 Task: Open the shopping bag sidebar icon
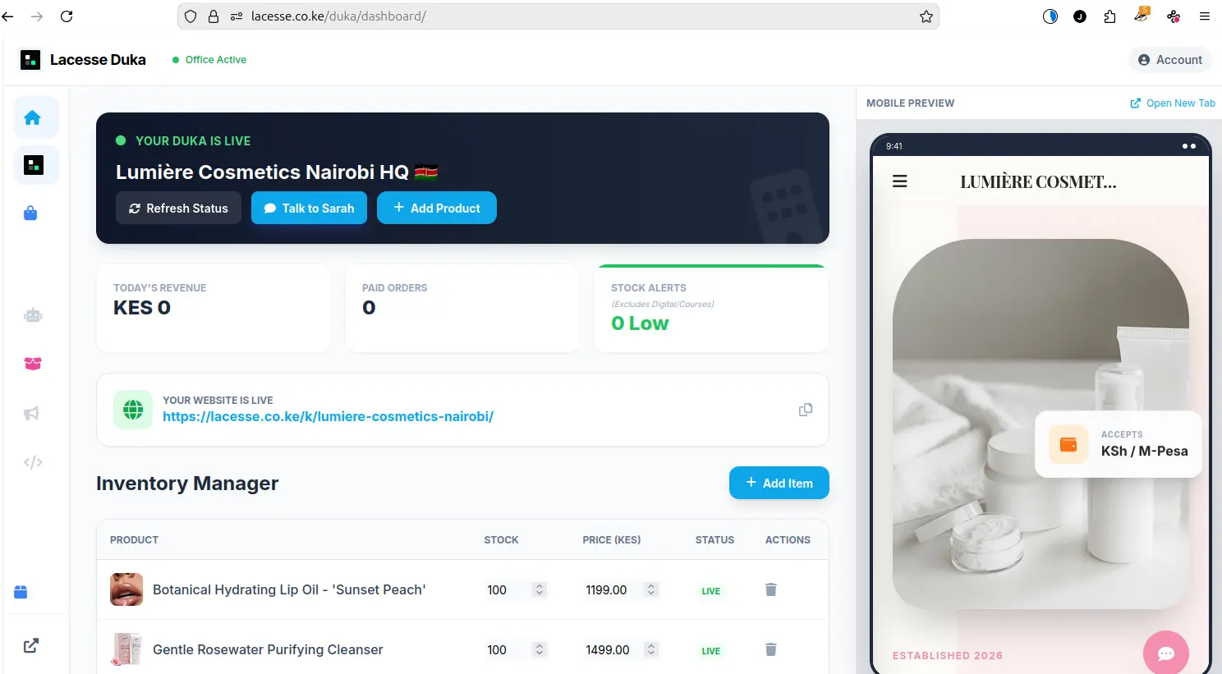(30, 213)
